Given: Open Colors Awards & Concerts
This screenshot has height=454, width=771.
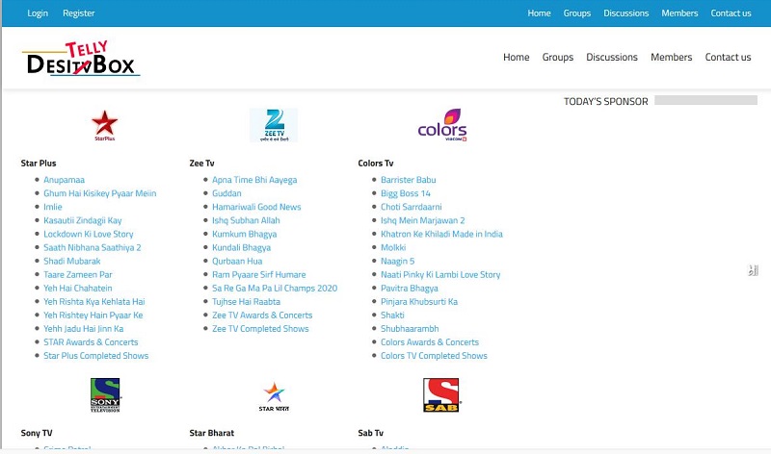Looking at the screenshot, I should (430, 341).
